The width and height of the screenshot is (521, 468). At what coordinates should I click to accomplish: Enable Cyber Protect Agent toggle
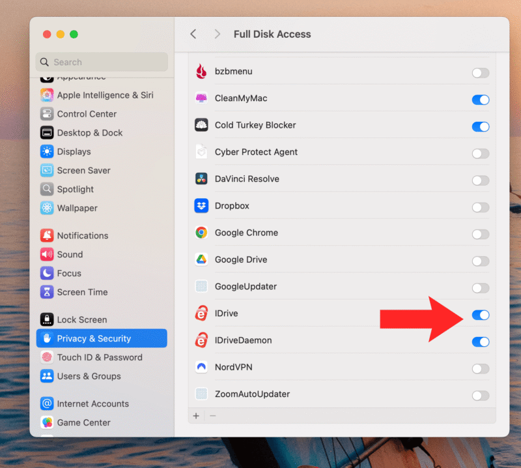tap(481, 154)
